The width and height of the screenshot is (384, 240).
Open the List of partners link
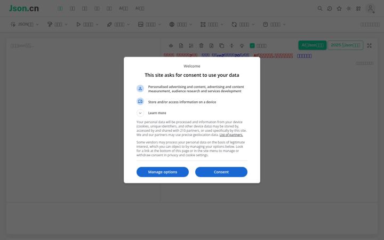click(231, 135)
